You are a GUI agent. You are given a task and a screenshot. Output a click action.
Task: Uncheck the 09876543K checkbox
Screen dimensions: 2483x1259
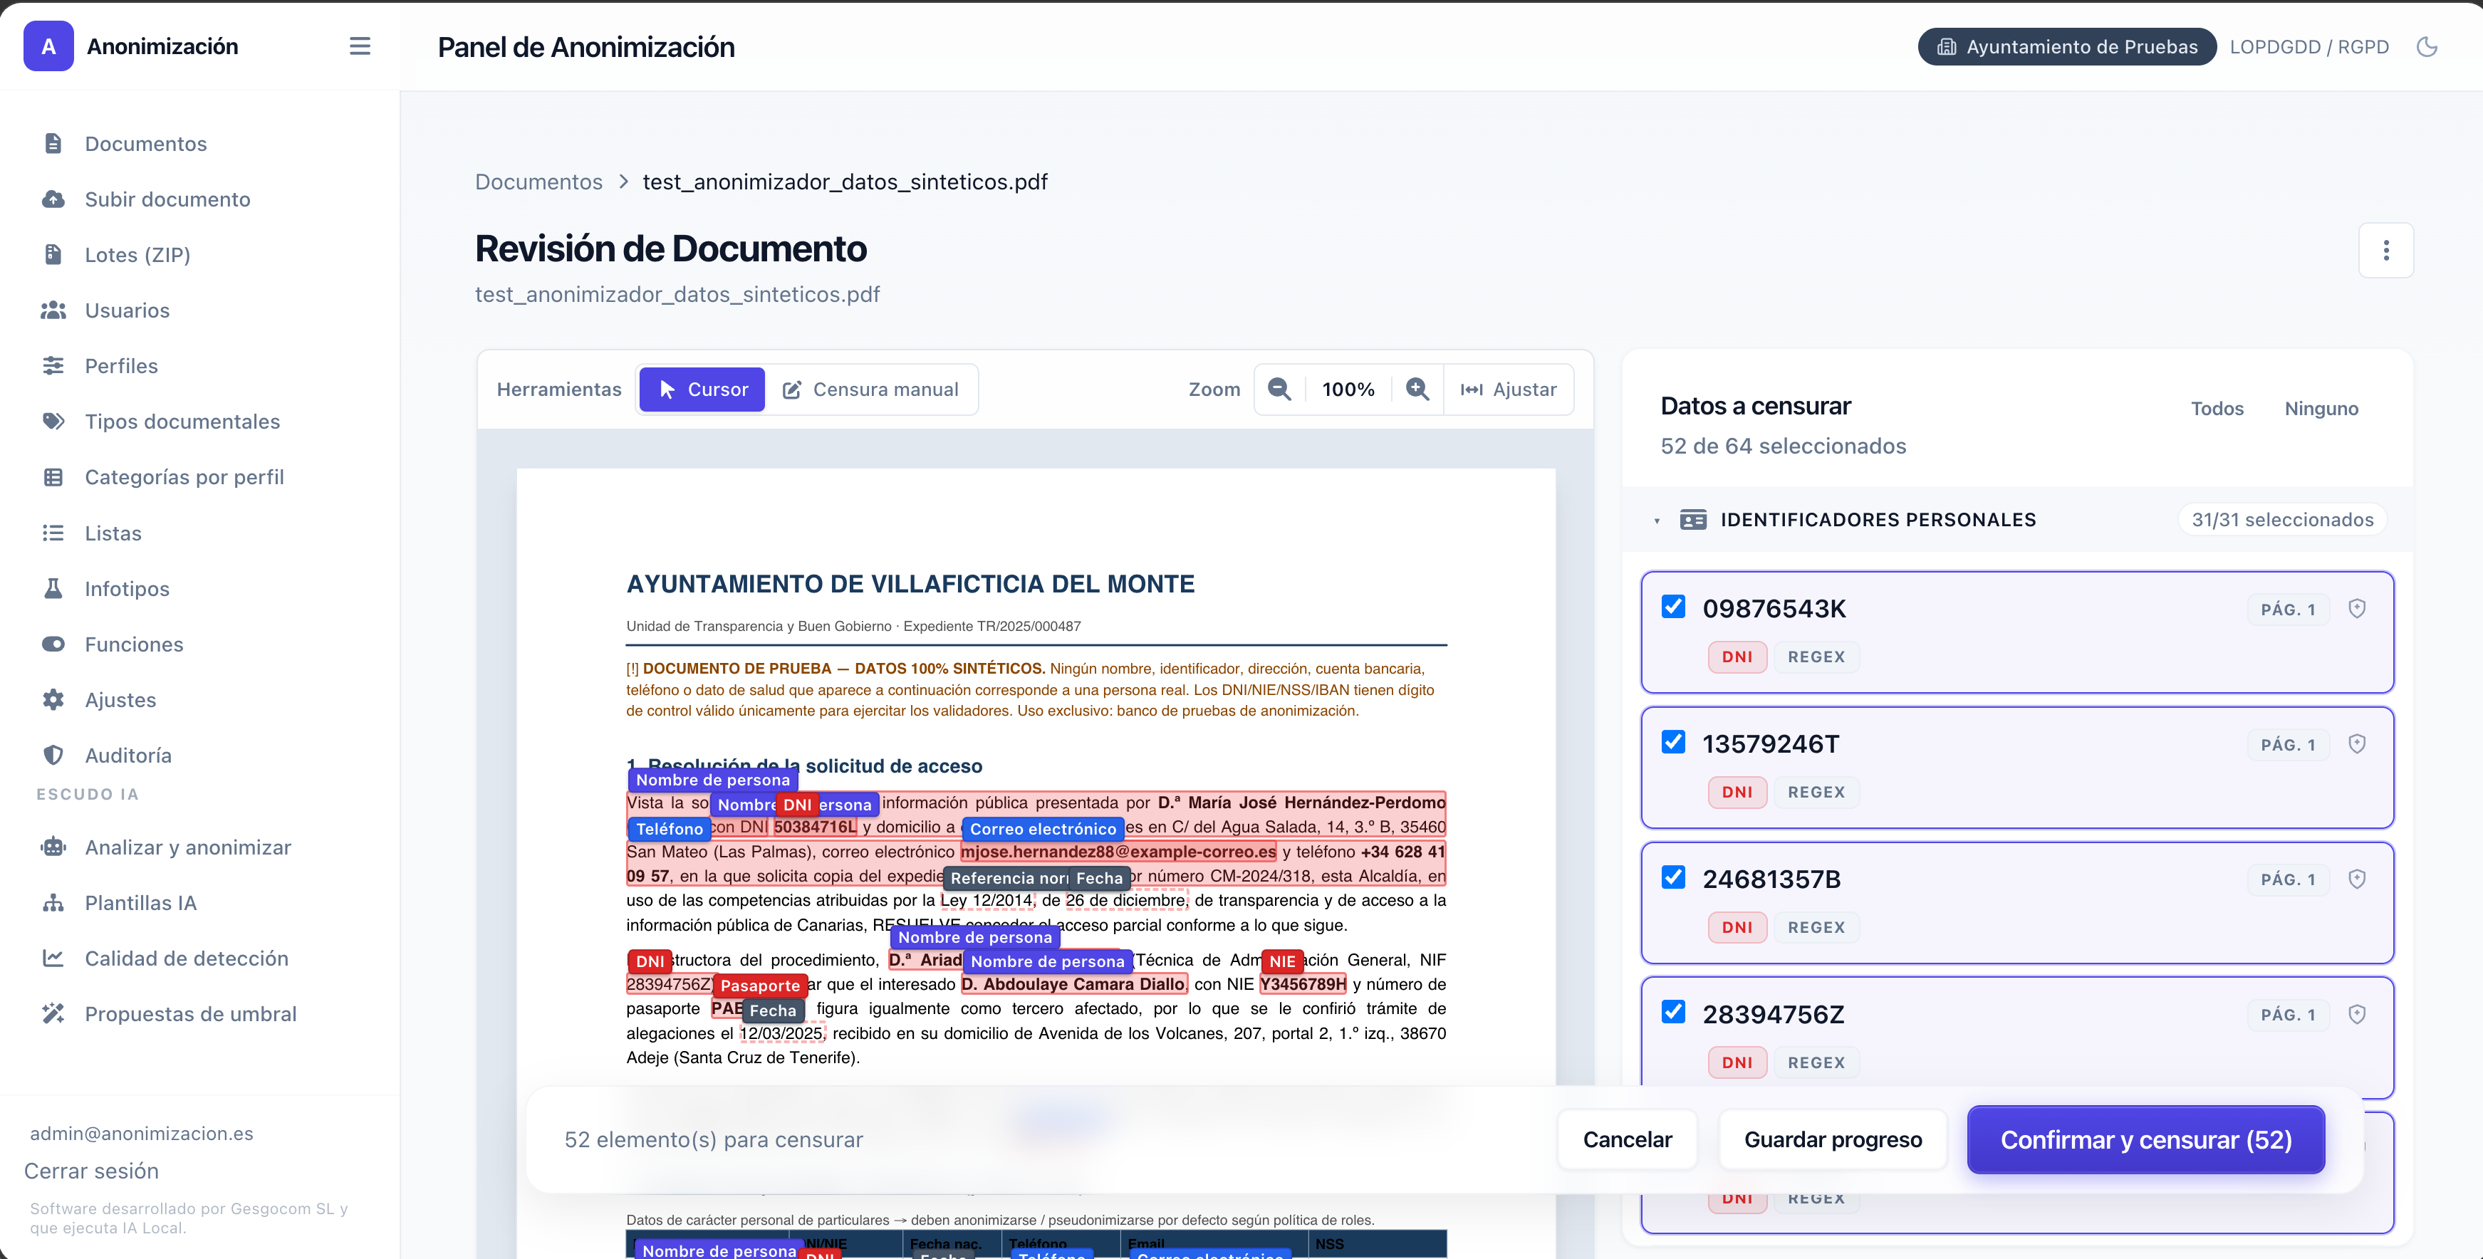point(1673,607)
